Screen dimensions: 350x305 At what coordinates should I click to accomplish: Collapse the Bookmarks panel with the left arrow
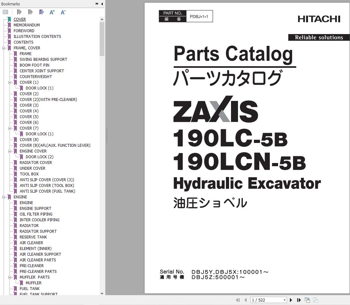102,4
